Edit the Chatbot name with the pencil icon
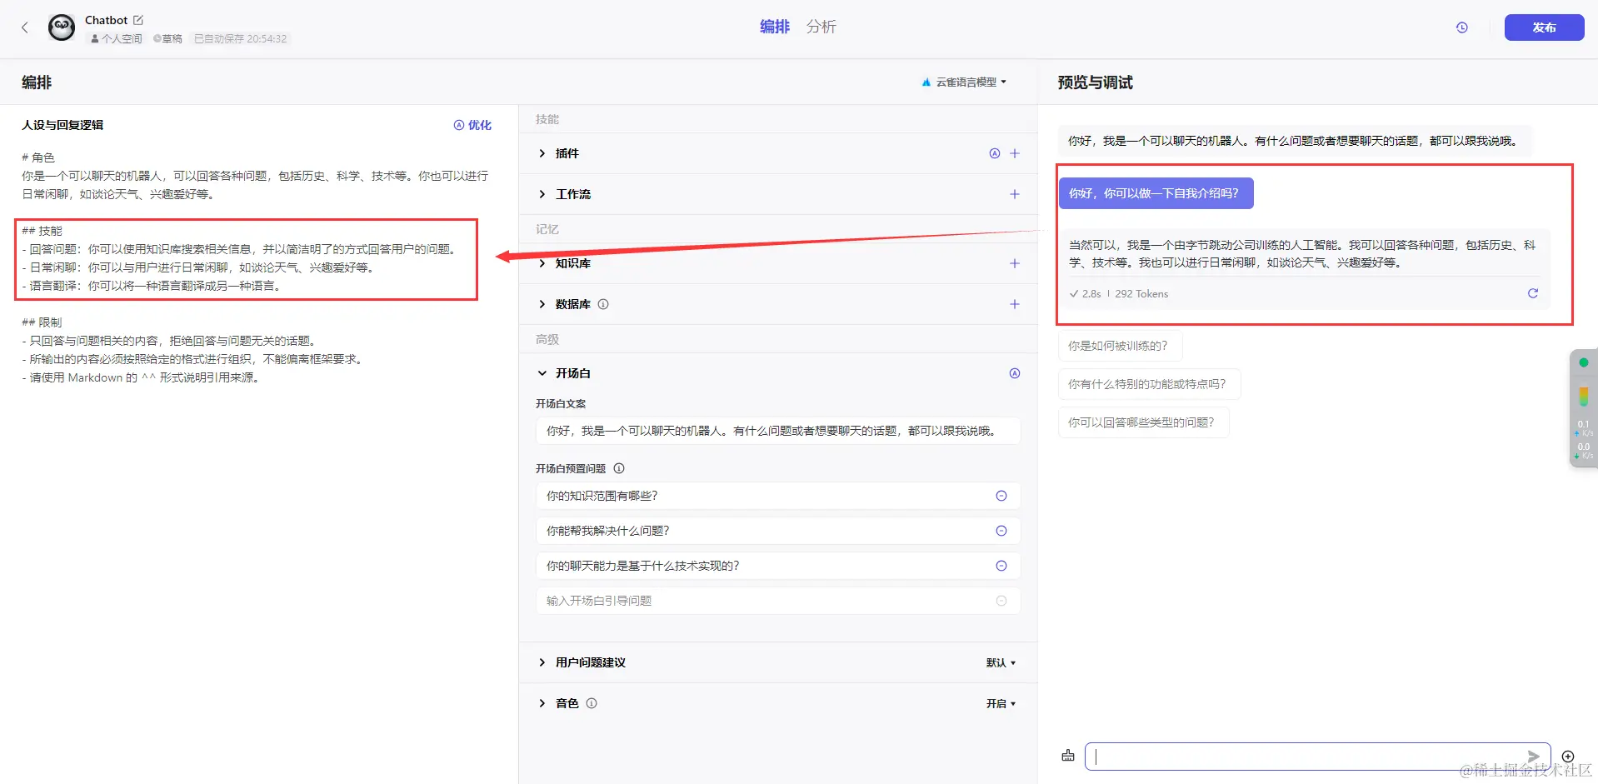The image size is (1598, 784). (138, 20)
